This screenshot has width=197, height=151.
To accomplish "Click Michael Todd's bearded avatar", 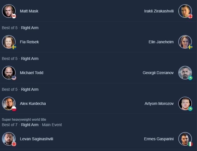I will tap(9, 73).
